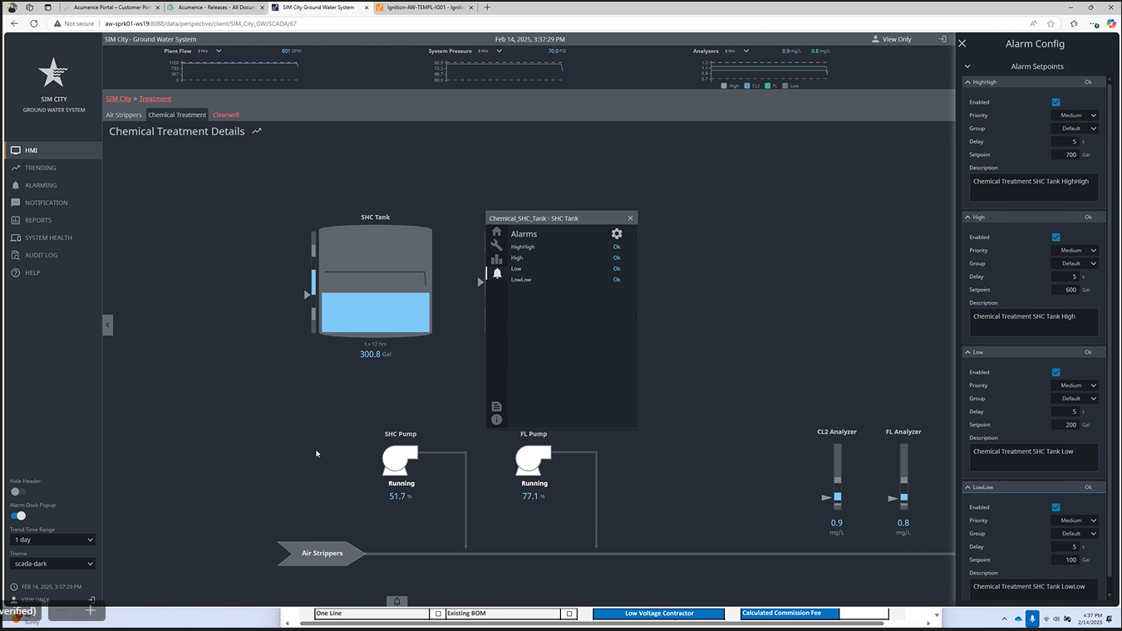Click the CL2 Analyzer level gauge
This screenshot has width=1122, height=631.
[837, 477]
